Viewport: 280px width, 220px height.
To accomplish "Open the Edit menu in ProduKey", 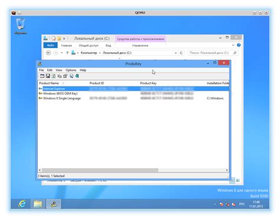I will coord(50,70).
